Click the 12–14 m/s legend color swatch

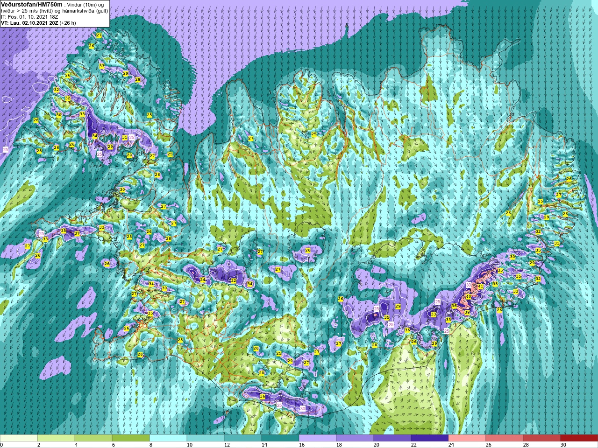click(x=243, y=438)
